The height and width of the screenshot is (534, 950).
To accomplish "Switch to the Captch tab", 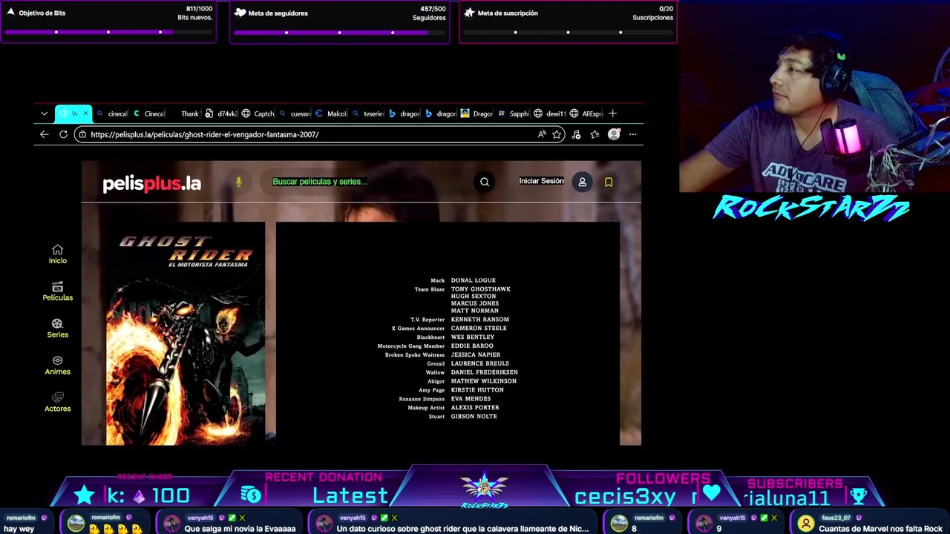I will (x=258, y=113).
